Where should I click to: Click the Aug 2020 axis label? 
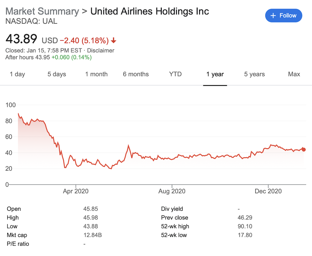point(172,191)
